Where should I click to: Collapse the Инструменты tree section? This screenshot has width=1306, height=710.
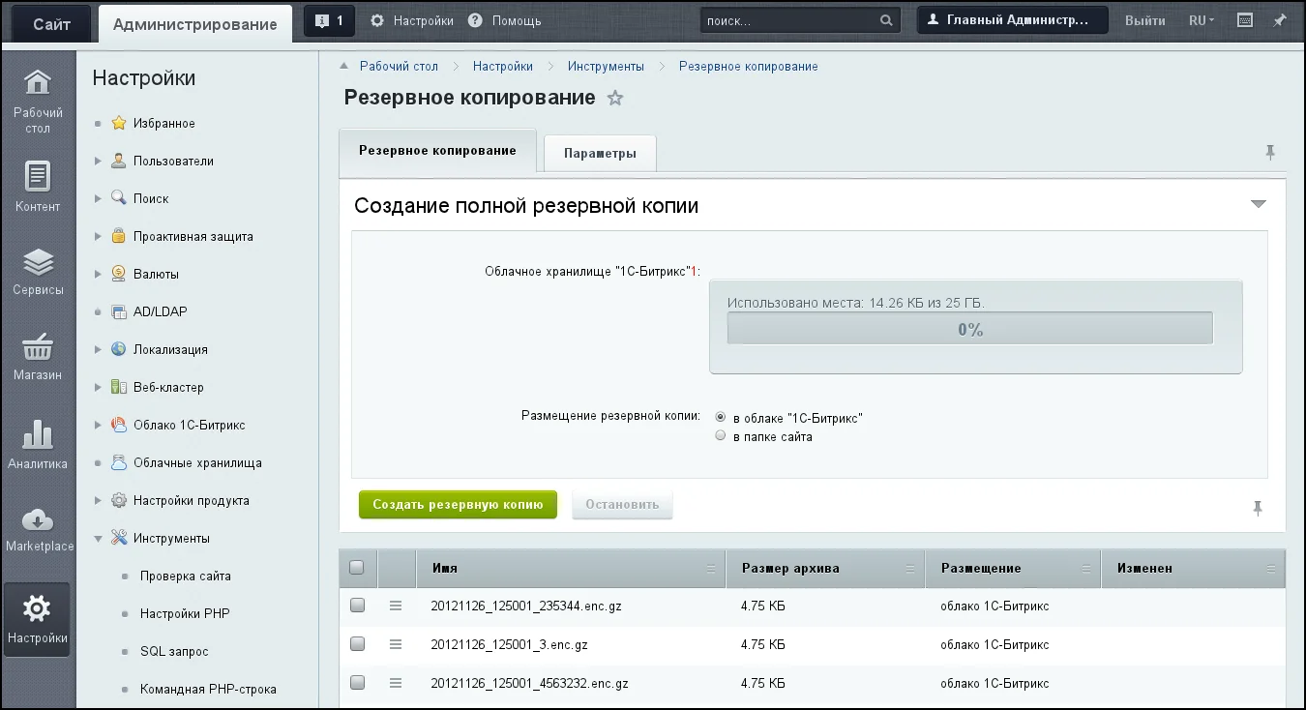pos(98,539)
